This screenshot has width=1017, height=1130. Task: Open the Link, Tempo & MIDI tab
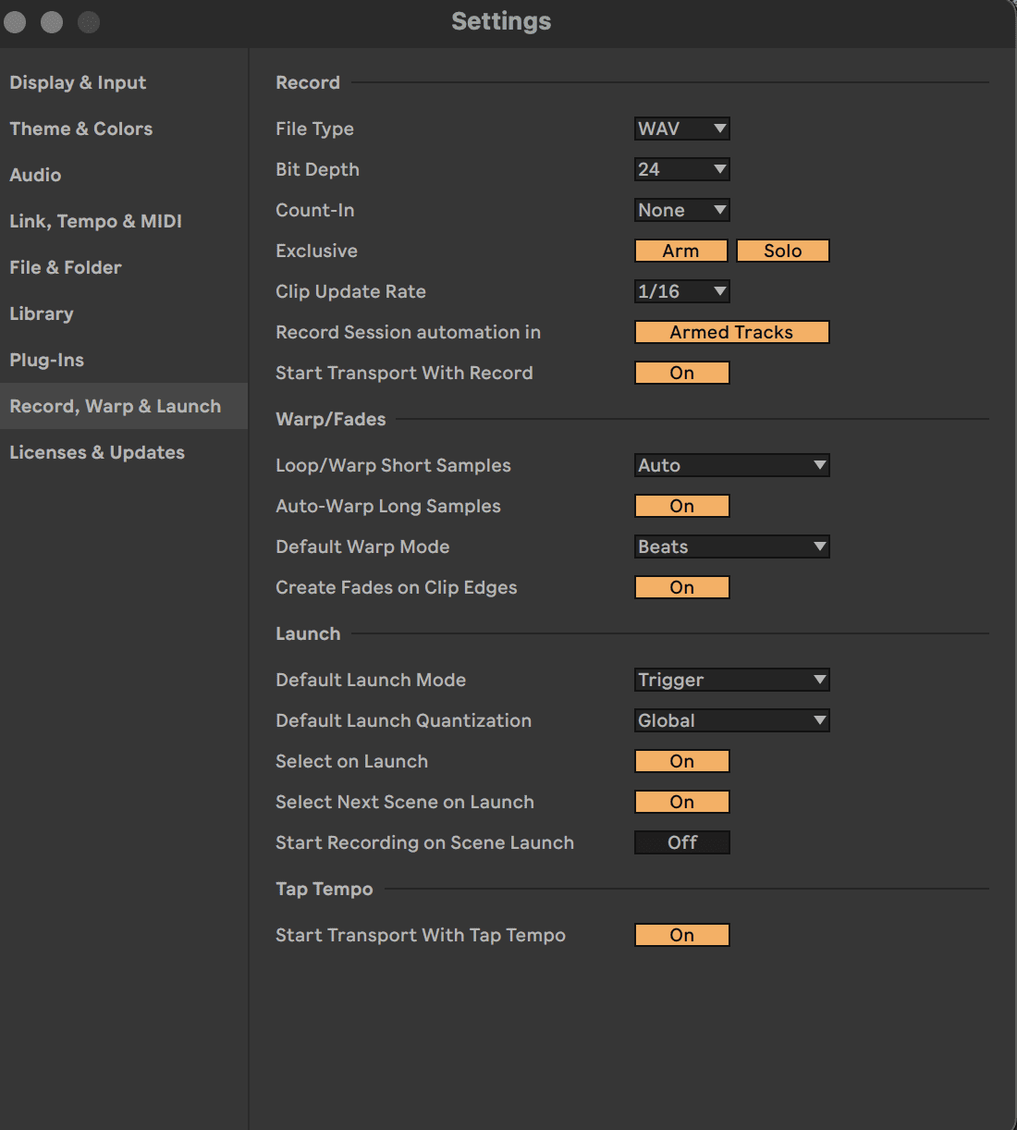tap(95, 221)
